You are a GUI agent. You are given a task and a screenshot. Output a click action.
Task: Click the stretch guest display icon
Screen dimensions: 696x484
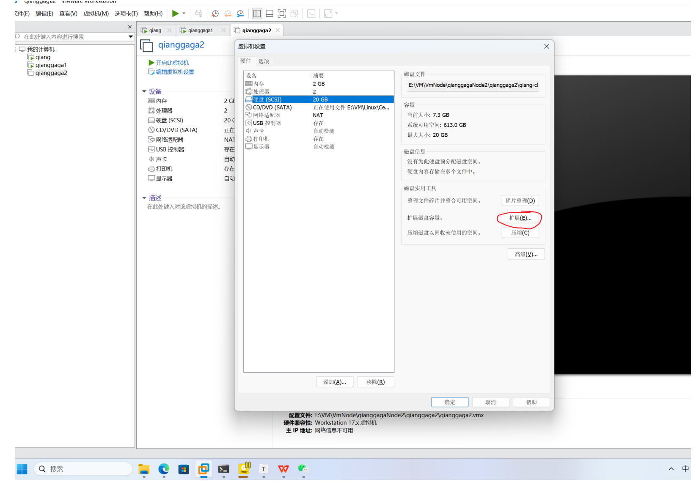(328, 14)
